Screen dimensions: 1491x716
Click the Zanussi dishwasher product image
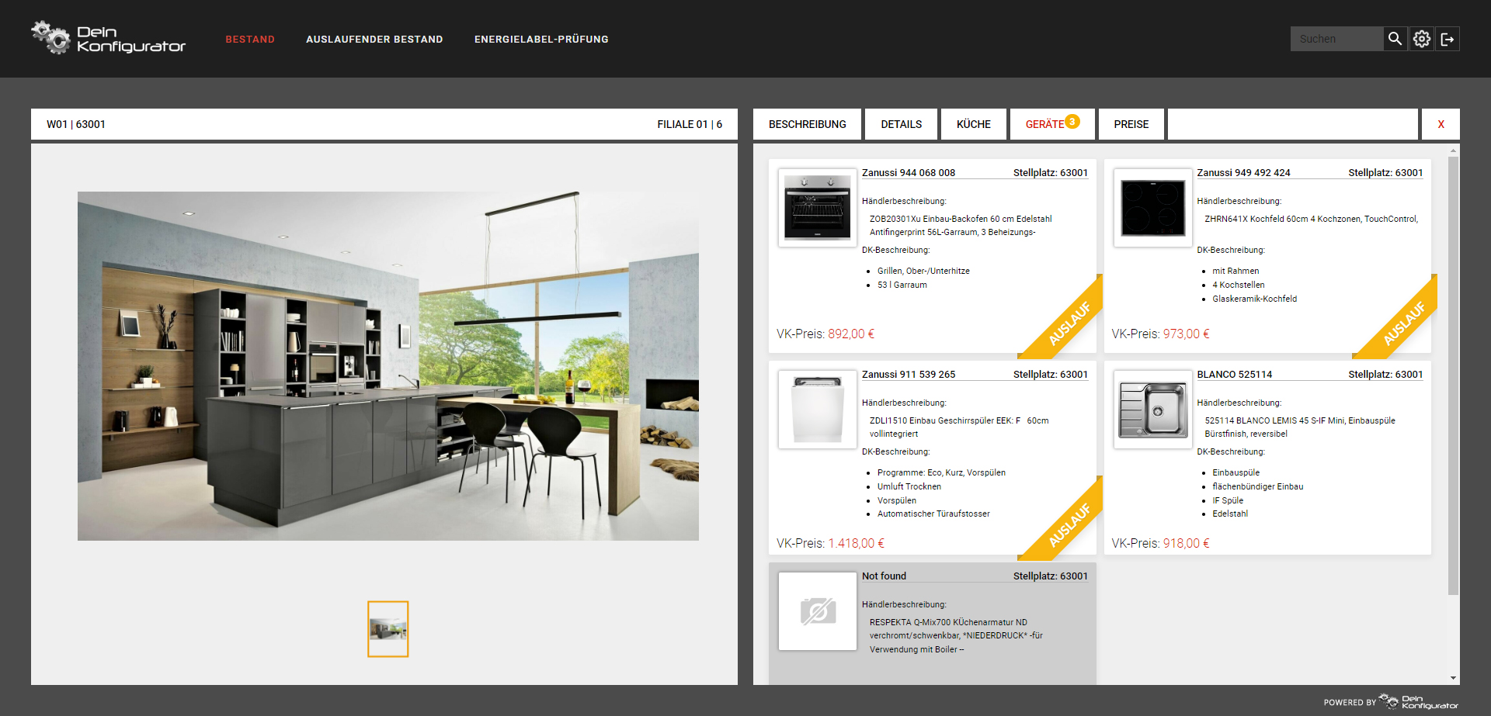point(817,410)
